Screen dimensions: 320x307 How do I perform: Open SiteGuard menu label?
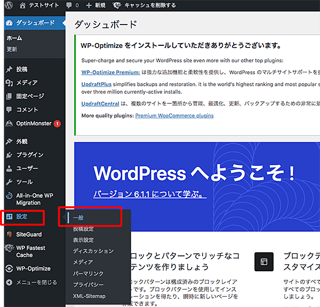(x=29, y=235)
